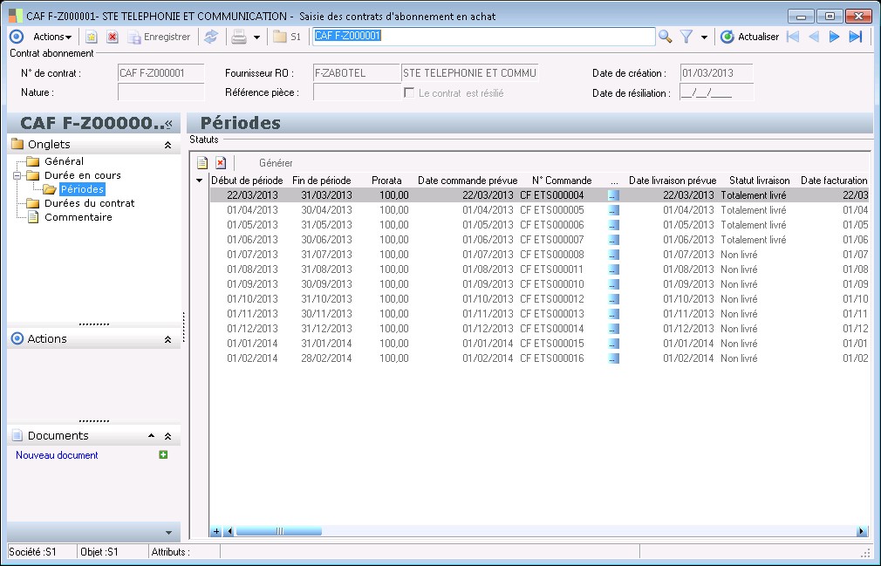Click the red delete icon in main toolbar
The image size is (881, 566).
113,37
